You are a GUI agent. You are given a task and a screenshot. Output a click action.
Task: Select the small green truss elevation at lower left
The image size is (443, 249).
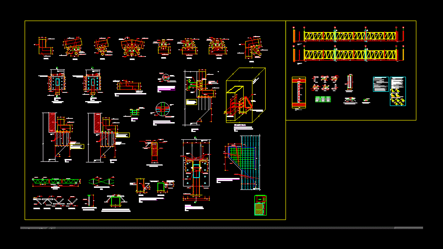click(56, 182)
